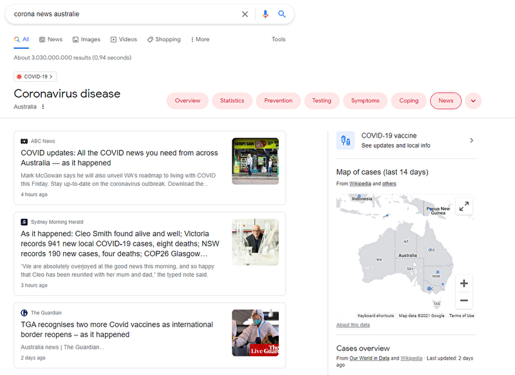The image size is (515, 375).
Task: Click The Guardian live blog thumbnail
Action: 255,333
